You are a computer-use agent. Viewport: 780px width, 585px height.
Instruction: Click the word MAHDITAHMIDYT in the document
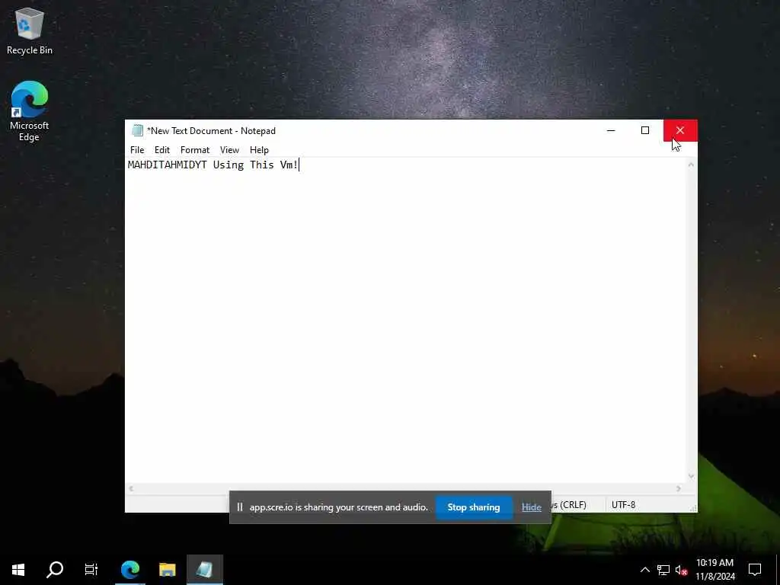click(167, 165)
